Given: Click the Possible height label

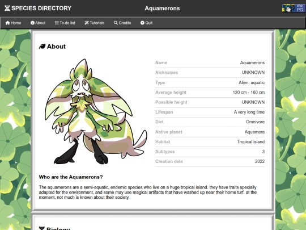Looking at the screenshot, I should coord(171,102).
